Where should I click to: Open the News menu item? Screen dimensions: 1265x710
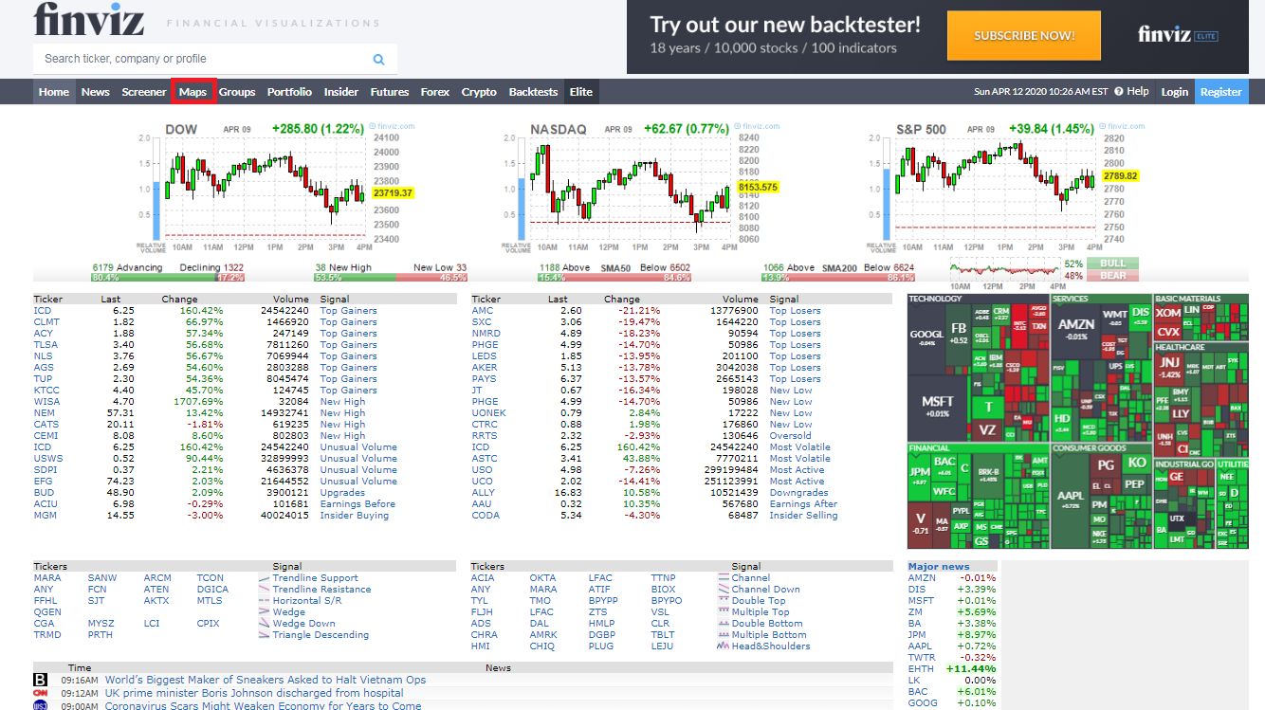click(96, 92)
